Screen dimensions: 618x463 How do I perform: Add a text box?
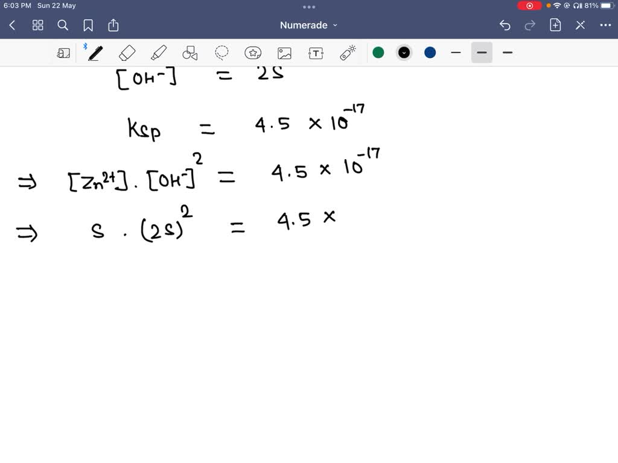pos(316,52)
